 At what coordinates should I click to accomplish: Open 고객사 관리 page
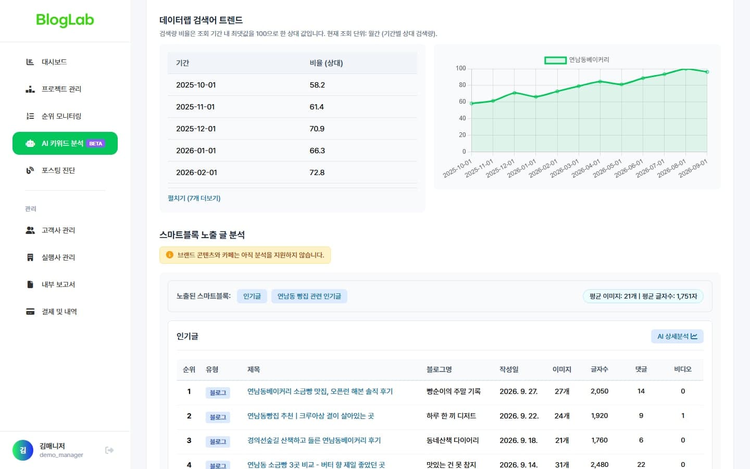[65, 230]
